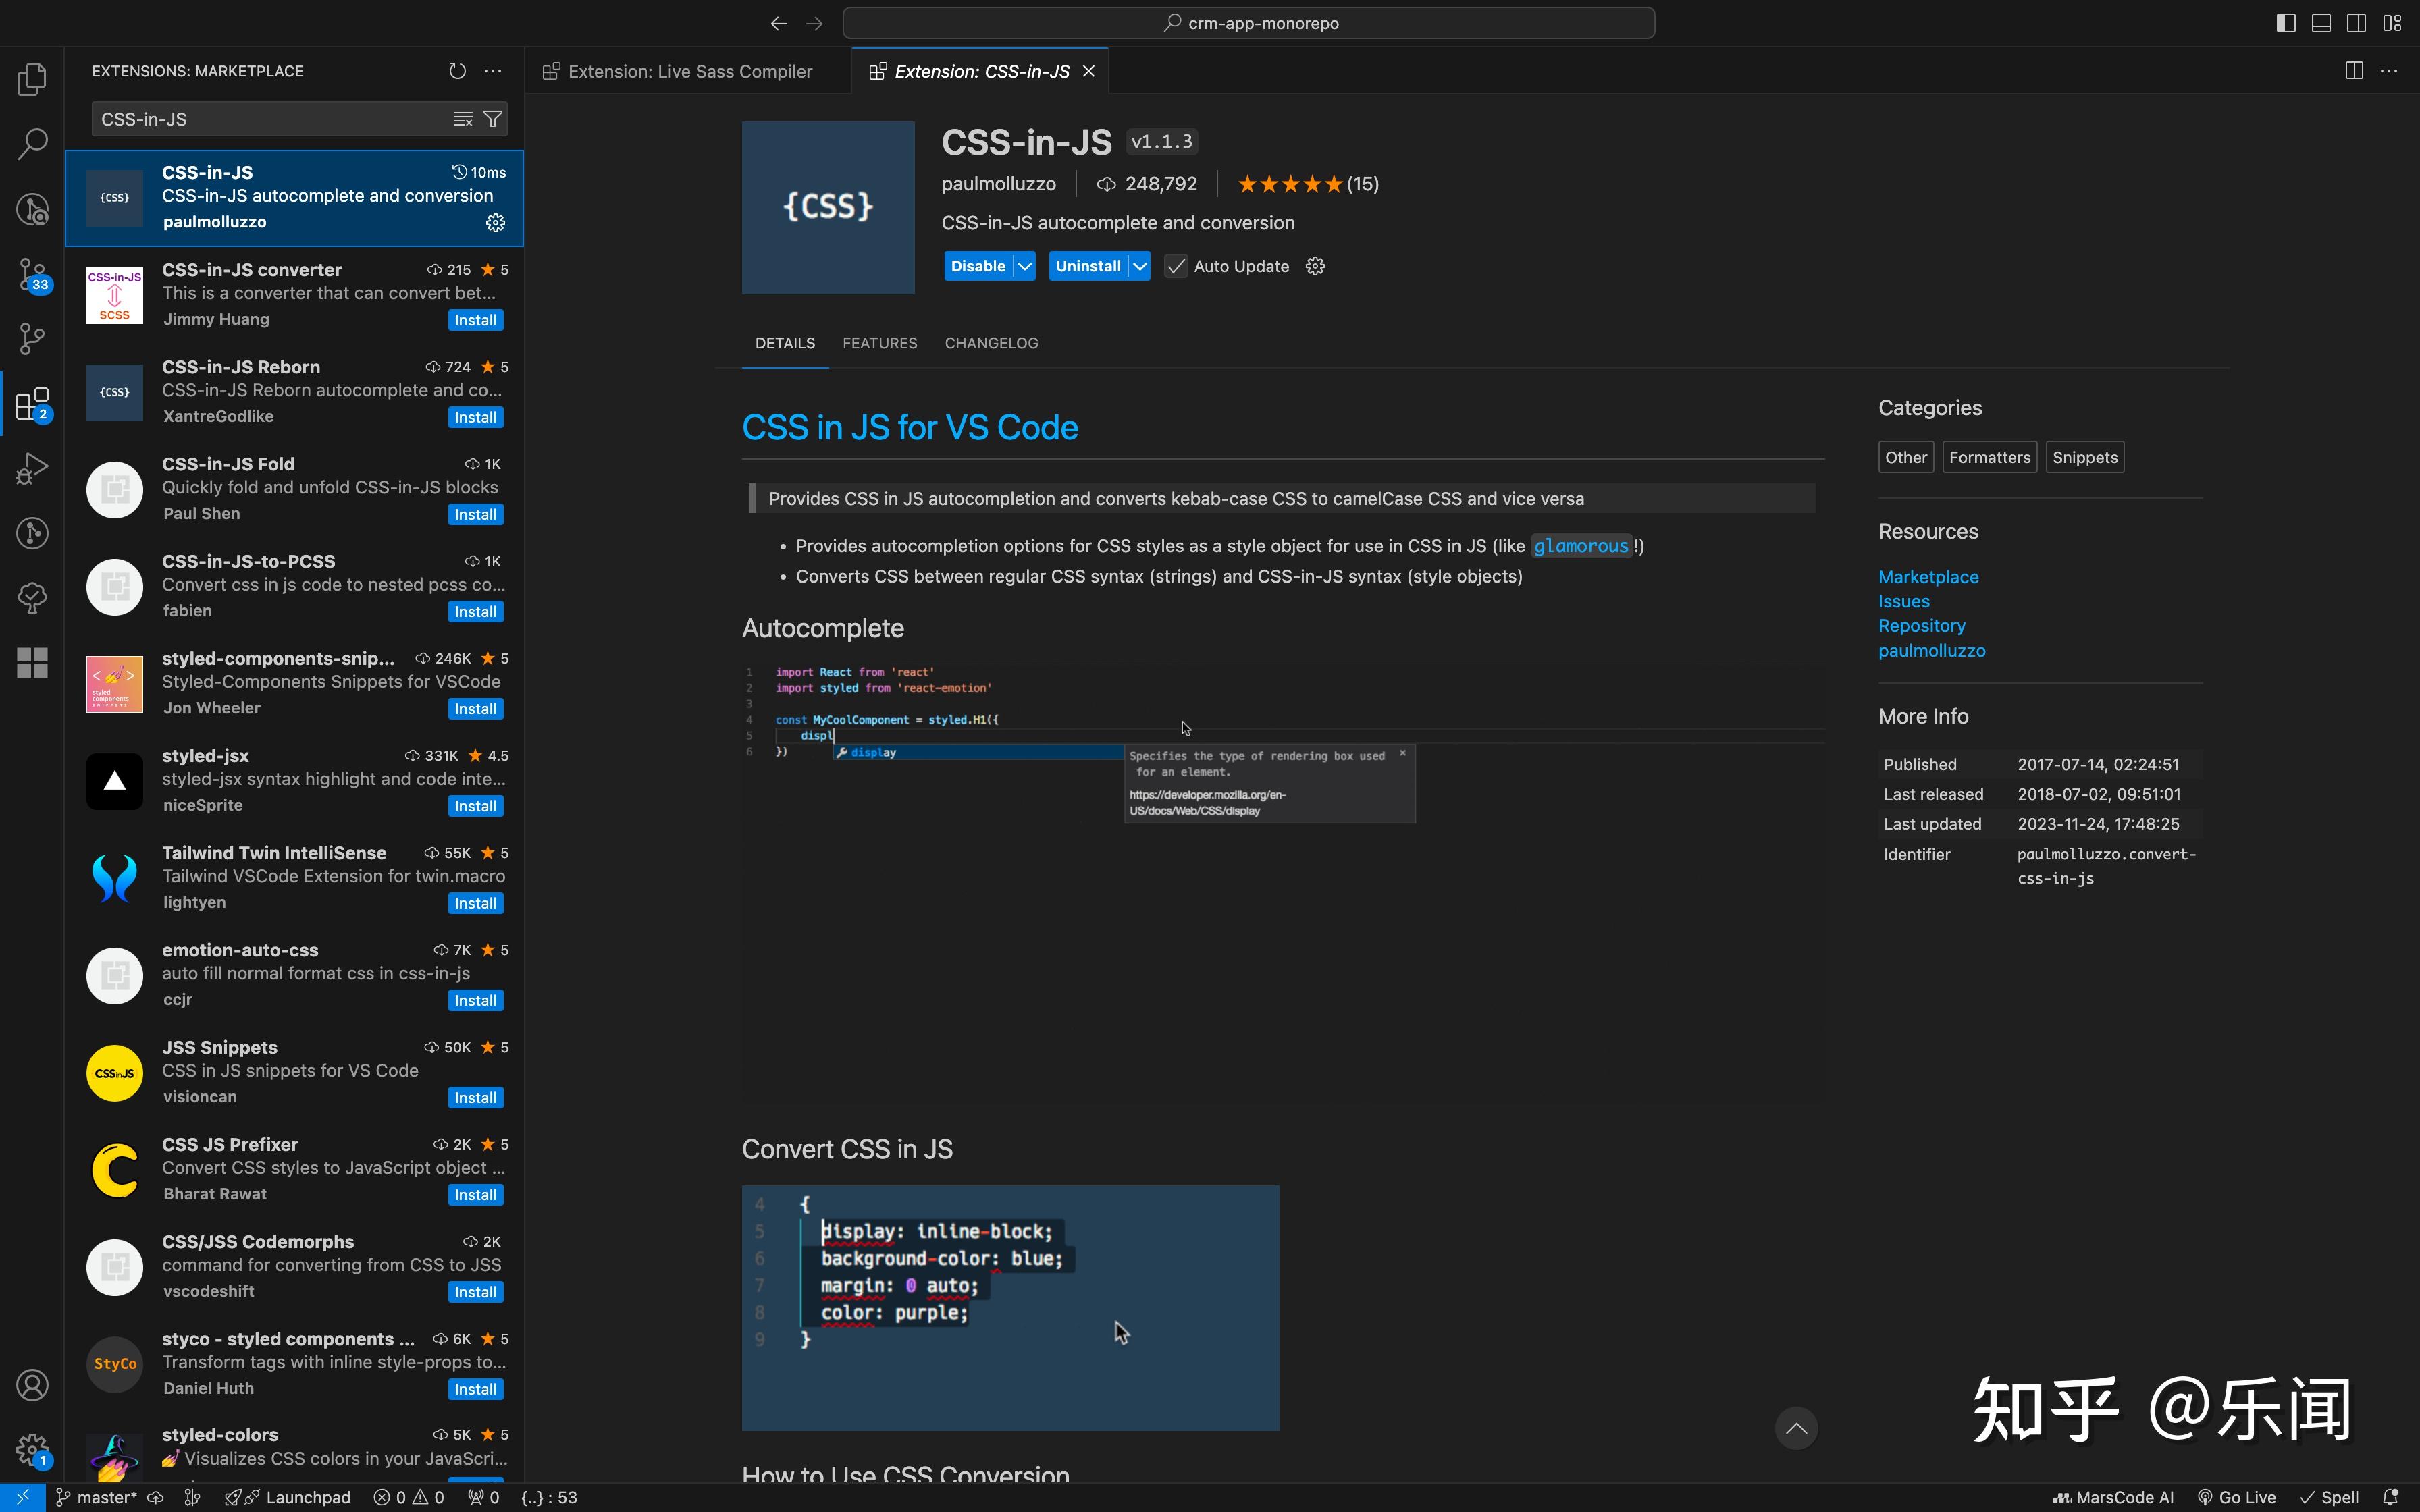Viewport: 2420px width, 1512px height.
Task: Open the Disable dropdown arrow
Action: [x=1023, y=266]
